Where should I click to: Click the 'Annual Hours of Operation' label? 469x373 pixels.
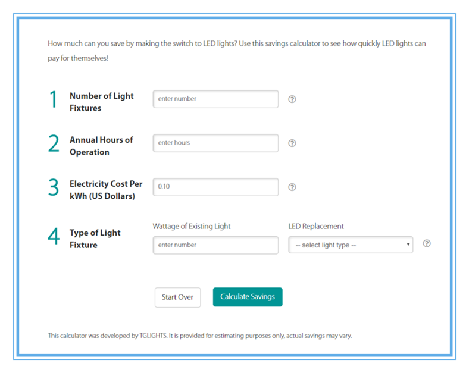point(101,146)
